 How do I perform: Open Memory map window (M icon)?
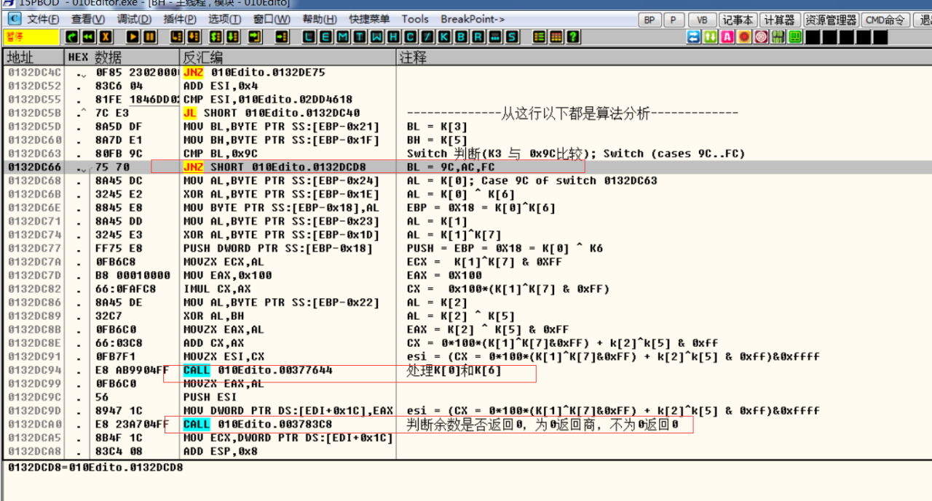342,36
